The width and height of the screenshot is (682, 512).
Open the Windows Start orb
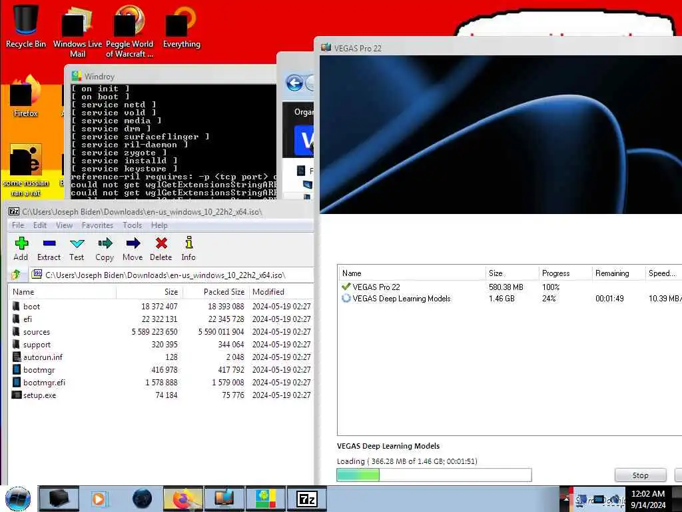(x=18, y=499)
